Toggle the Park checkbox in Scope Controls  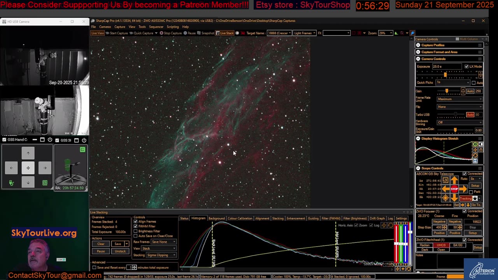pos(471,192)
